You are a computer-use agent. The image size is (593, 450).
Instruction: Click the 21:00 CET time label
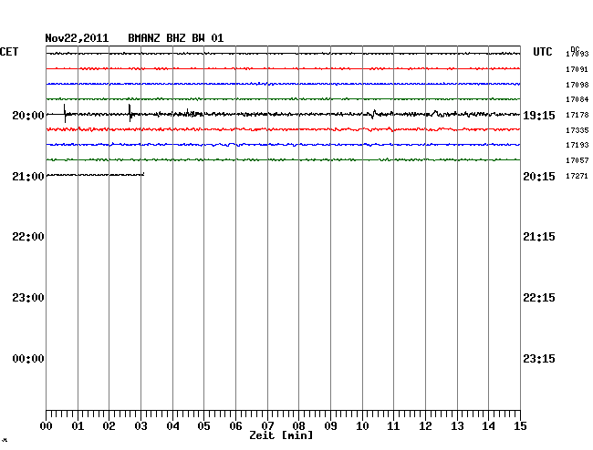pos(28,177)
